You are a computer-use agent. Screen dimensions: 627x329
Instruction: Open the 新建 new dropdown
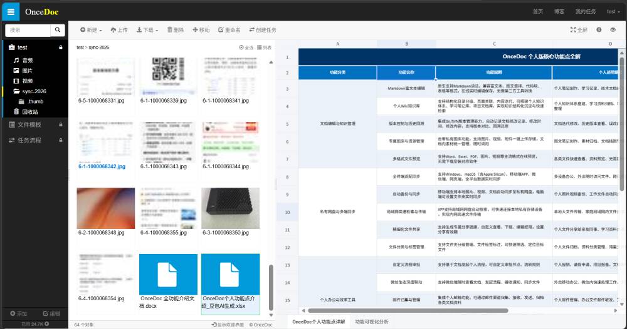pos(91,30)
